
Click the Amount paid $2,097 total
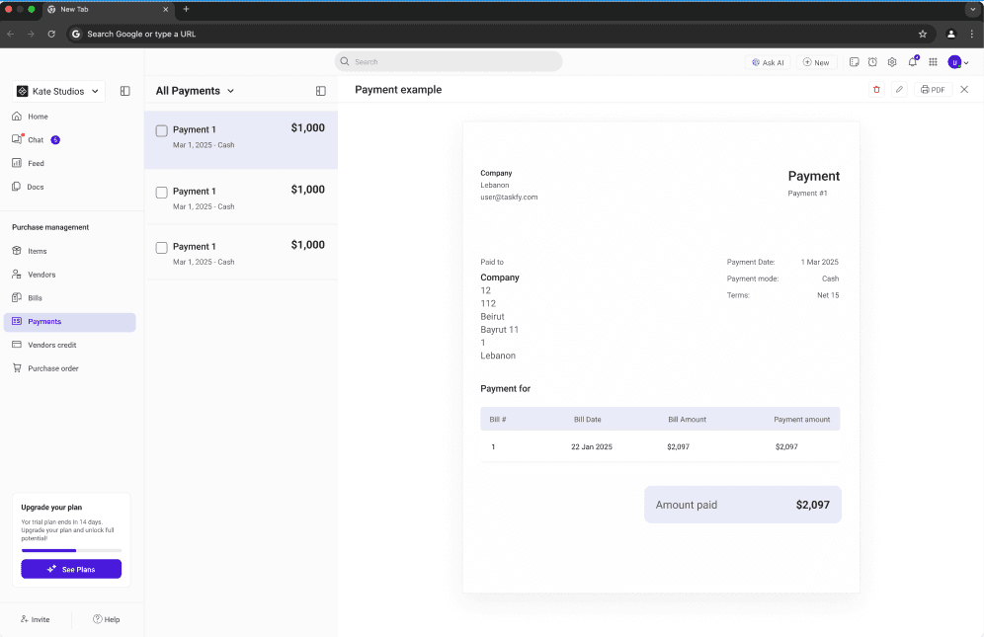(x=742, y=505)
